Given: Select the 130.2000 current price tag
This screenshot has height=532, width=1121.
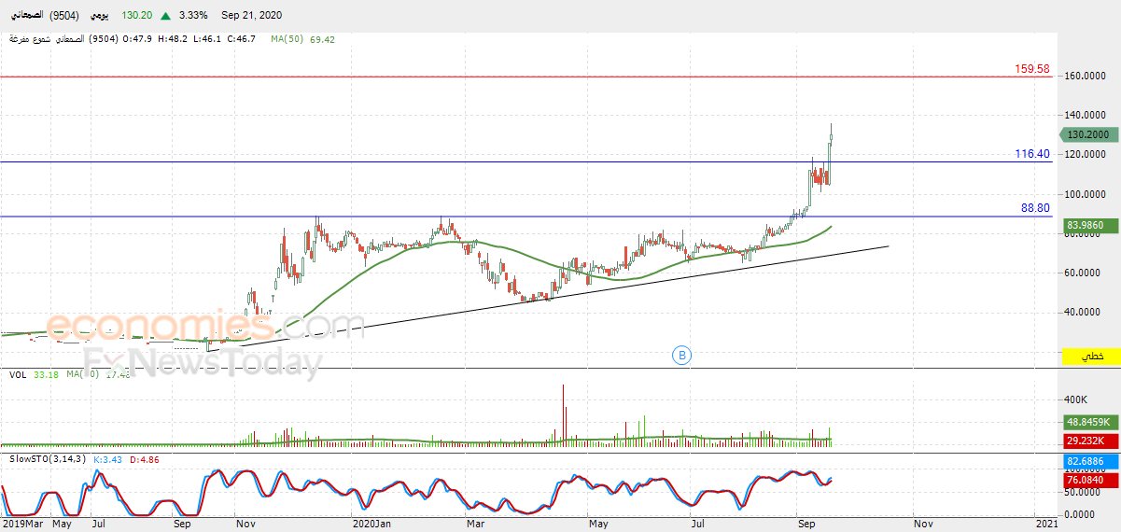Looking at the screenshot, I should (1089, 134).
